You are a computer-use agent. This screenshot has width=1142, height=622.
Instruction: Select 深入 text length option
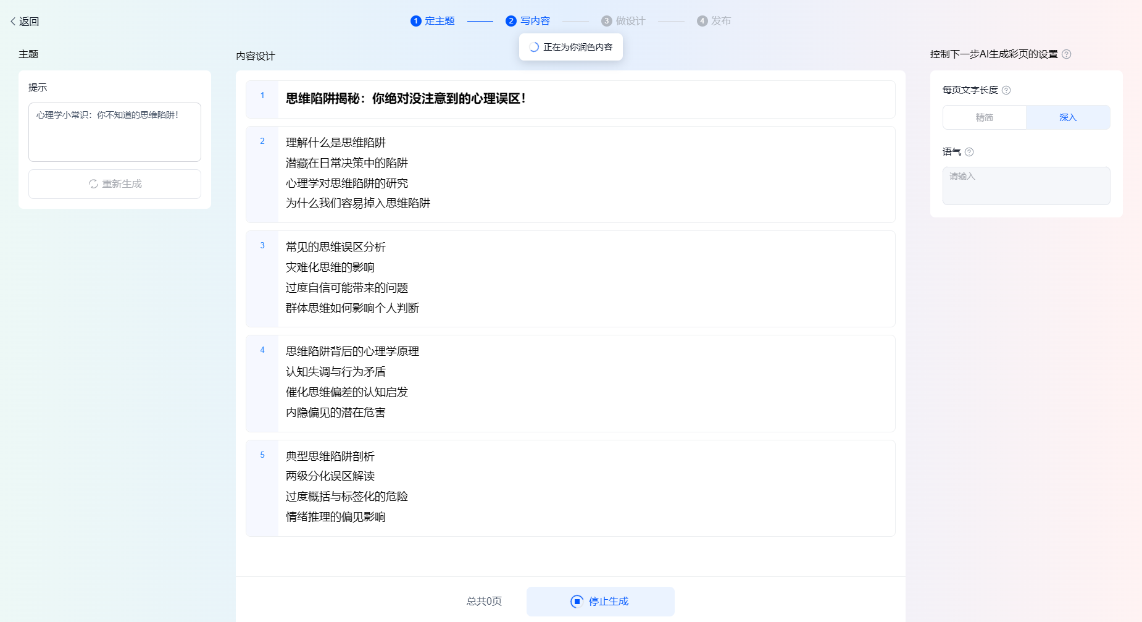tap(1068, 117)
